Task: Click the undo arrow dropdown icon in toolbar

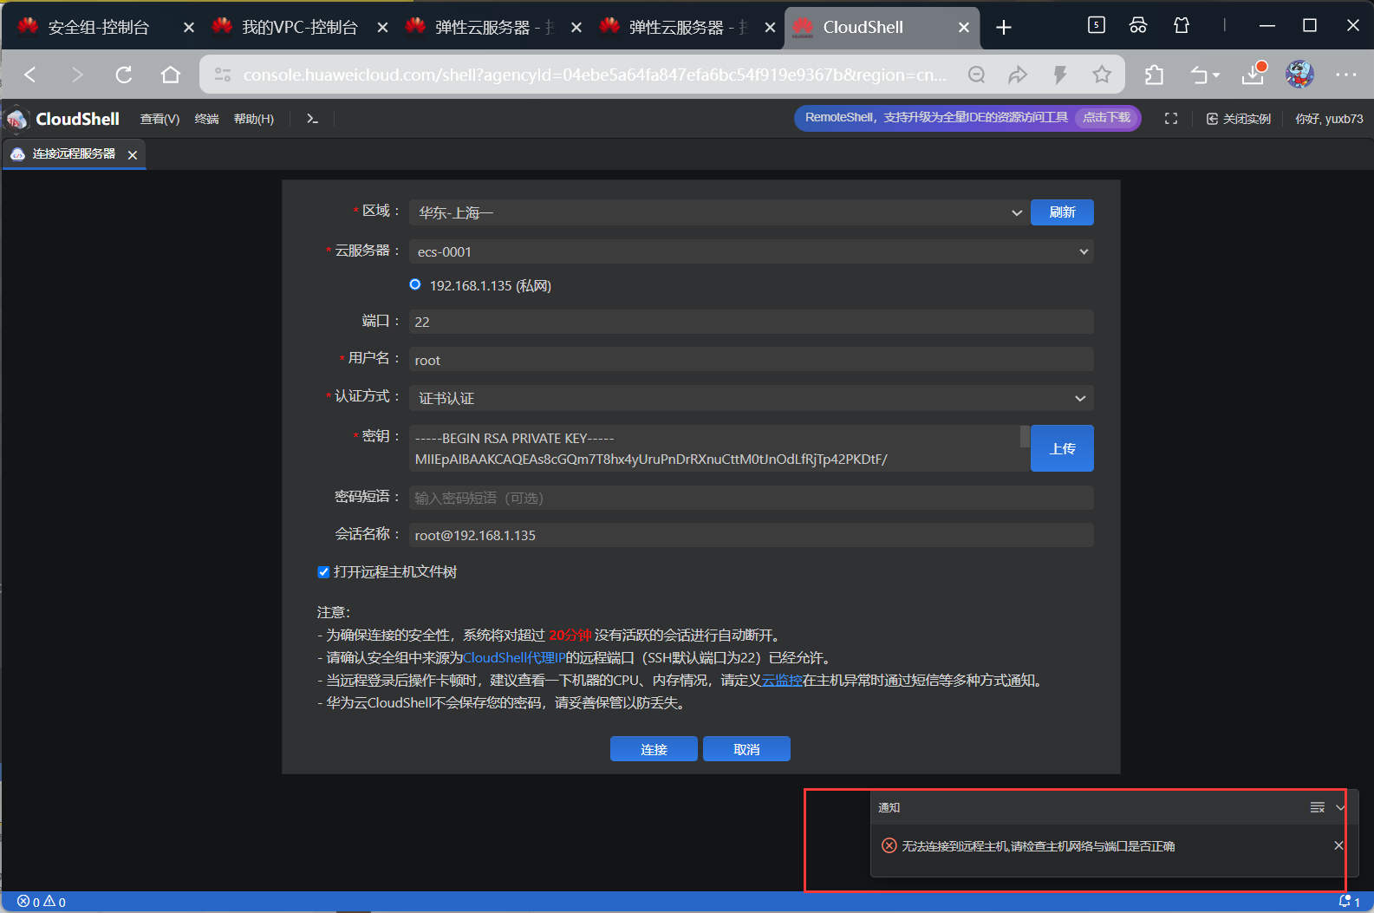Action: pos(1205,75)
